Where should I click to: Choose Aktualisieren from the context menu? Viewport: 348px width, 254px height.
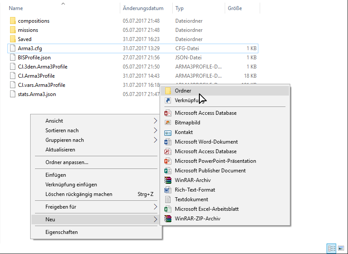60,150
